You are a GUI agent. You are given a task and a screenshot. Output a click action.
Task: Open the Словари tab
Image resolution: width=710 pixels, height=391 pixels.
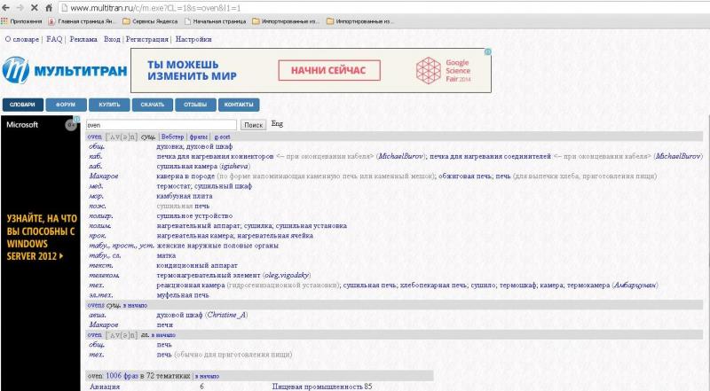[x=22, y=105]
